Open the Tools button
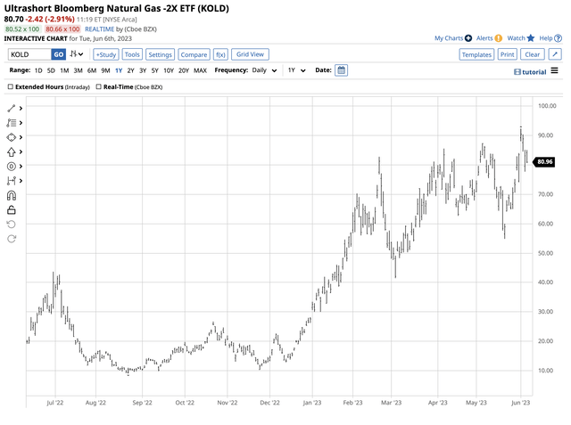571x425 pixels. click(132, 54)
